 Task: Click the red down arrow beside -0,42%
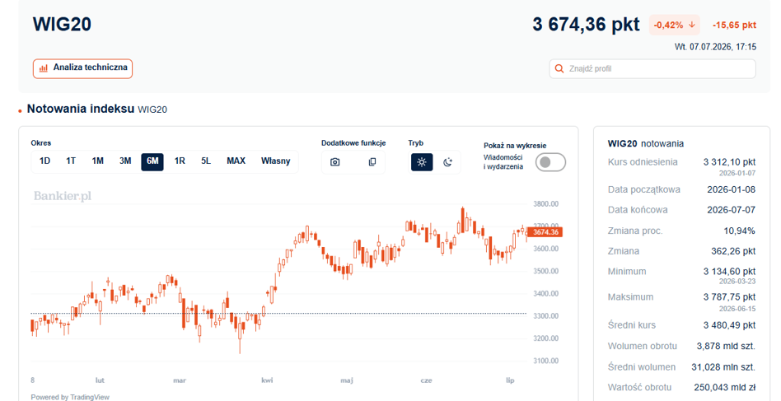(x=692, y=25)
